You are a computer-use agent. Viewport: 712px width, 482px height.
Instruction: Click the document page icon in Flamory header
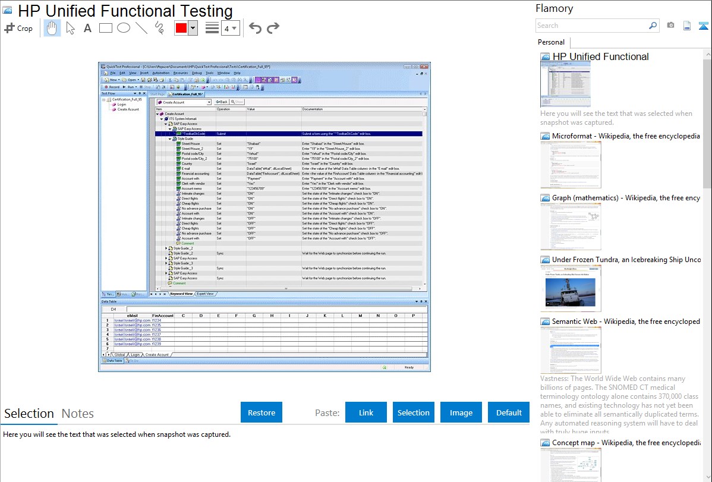[687, 26]
